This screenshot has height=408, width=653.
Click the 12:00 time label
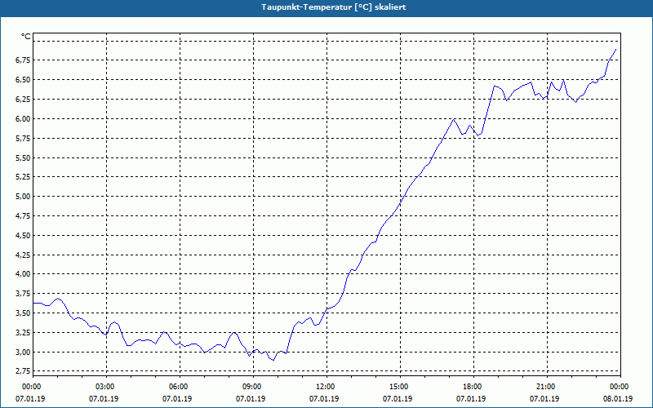[x=325, y=387]
